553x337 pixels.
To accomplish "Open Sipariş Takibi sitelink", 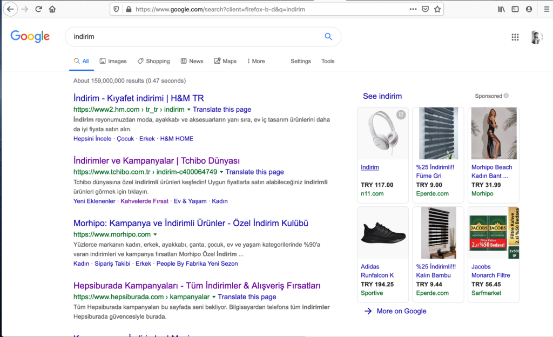I will 112,264.
